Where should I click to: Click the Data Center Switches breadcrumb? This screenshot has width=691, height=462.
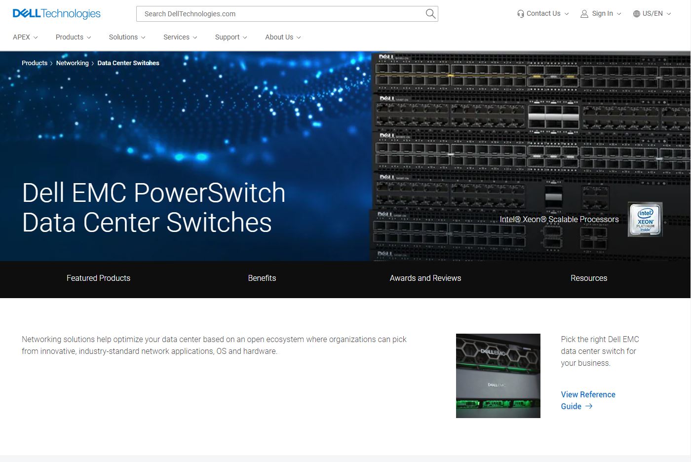128,63
